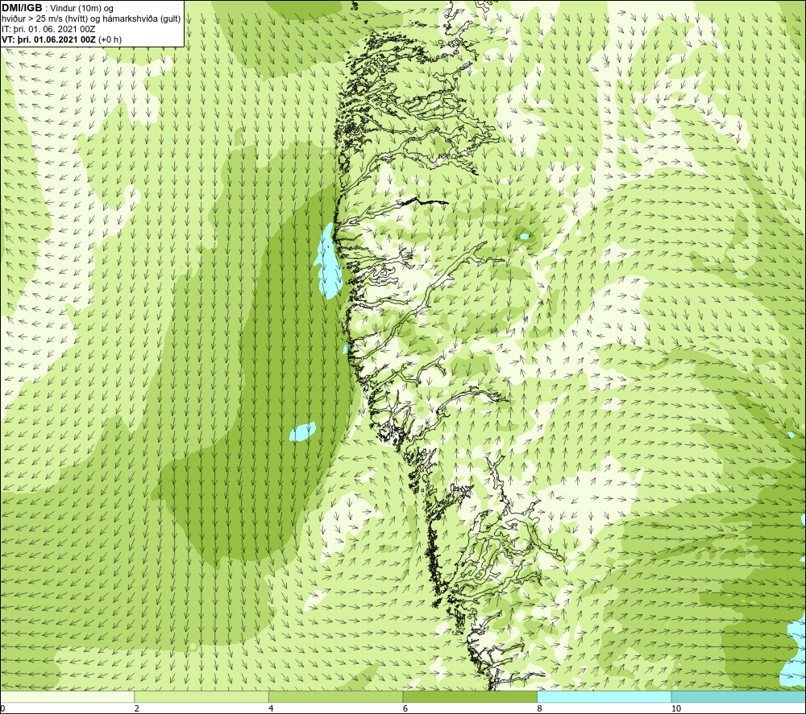Click the scale label '10'
Image resolution: width=806 pixels, height=714 pixels.
(676, 708)
